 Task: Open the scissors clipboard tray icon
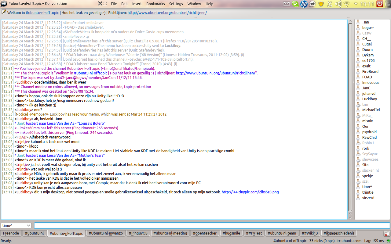(329, 4)
